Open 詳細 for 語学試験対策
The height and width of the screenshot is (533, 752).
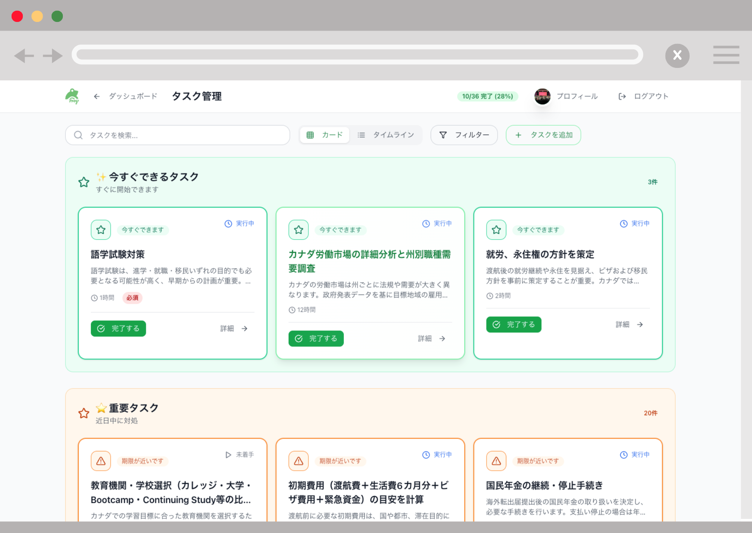[234, 328]
